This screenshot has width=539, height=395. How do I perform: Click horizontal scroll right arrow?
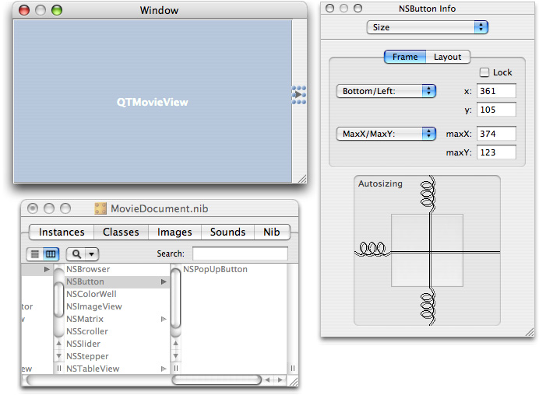pyautogui.click(x=280, y=379)
